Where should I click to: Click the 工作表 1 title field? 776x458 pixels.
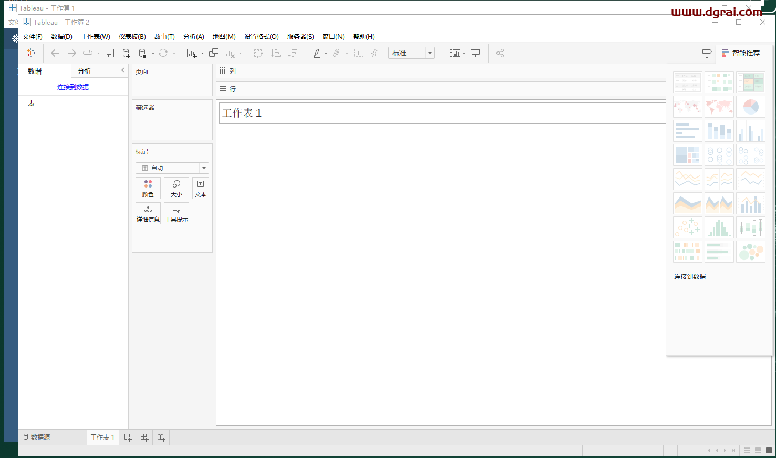point(442,113)
